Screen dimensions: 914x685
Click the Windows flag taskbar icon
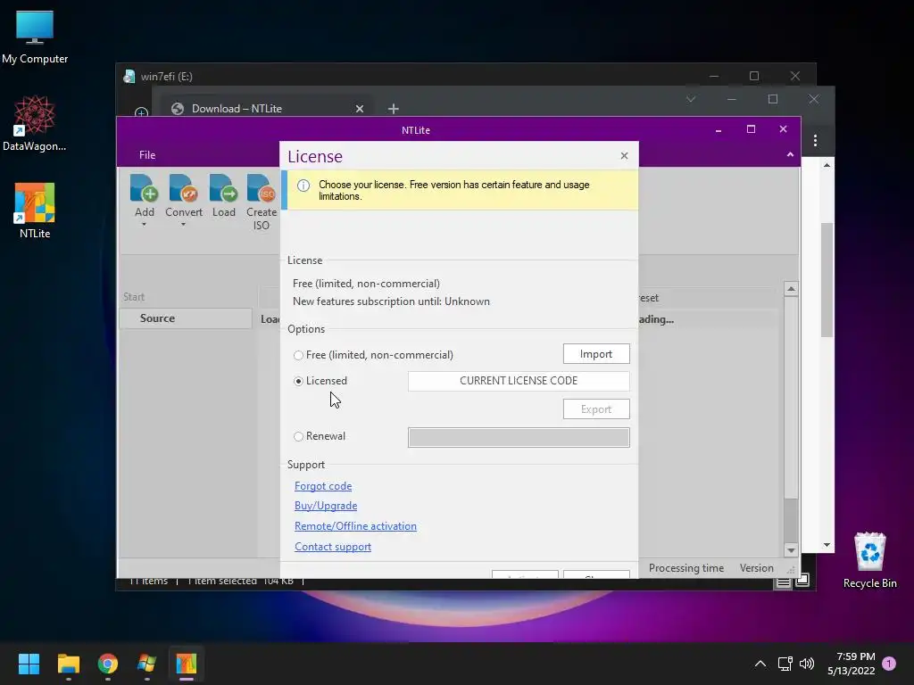coord(147,664)
